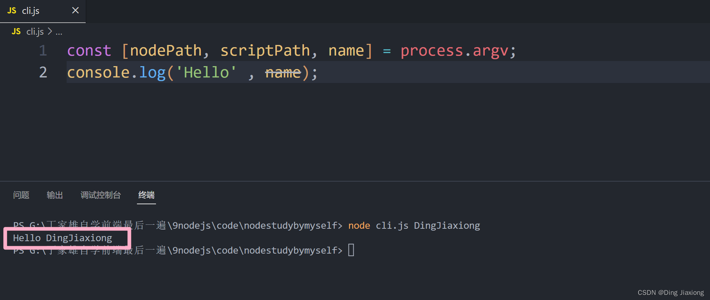Viewport: 710px width, 300px height.
Task: Click line number 2 in the gutter
Action: 43,72
